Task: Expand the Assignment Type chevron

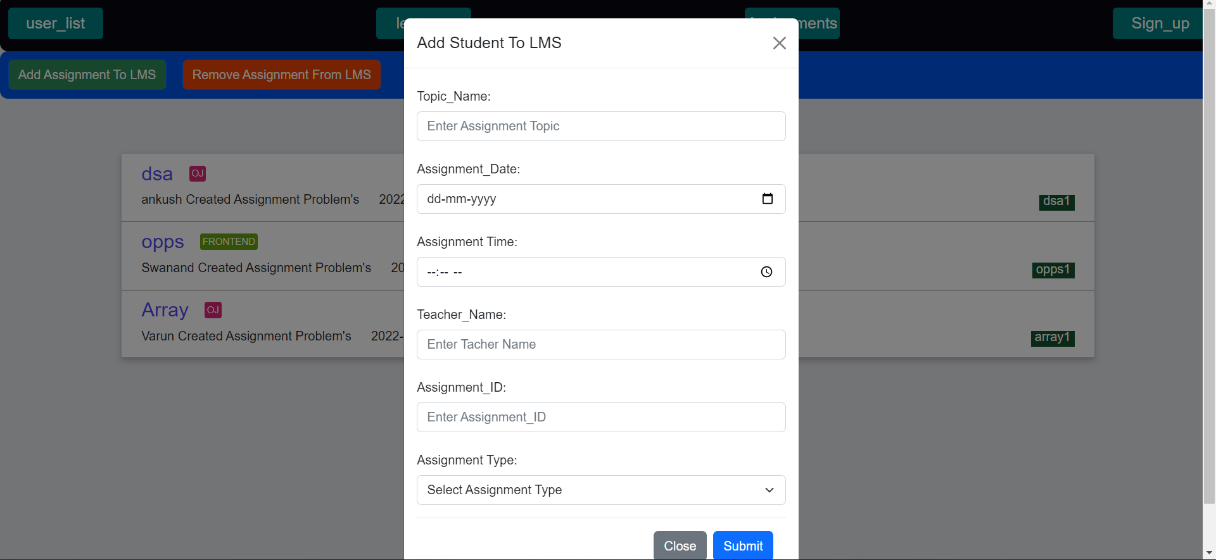Action: coord(769,490)
